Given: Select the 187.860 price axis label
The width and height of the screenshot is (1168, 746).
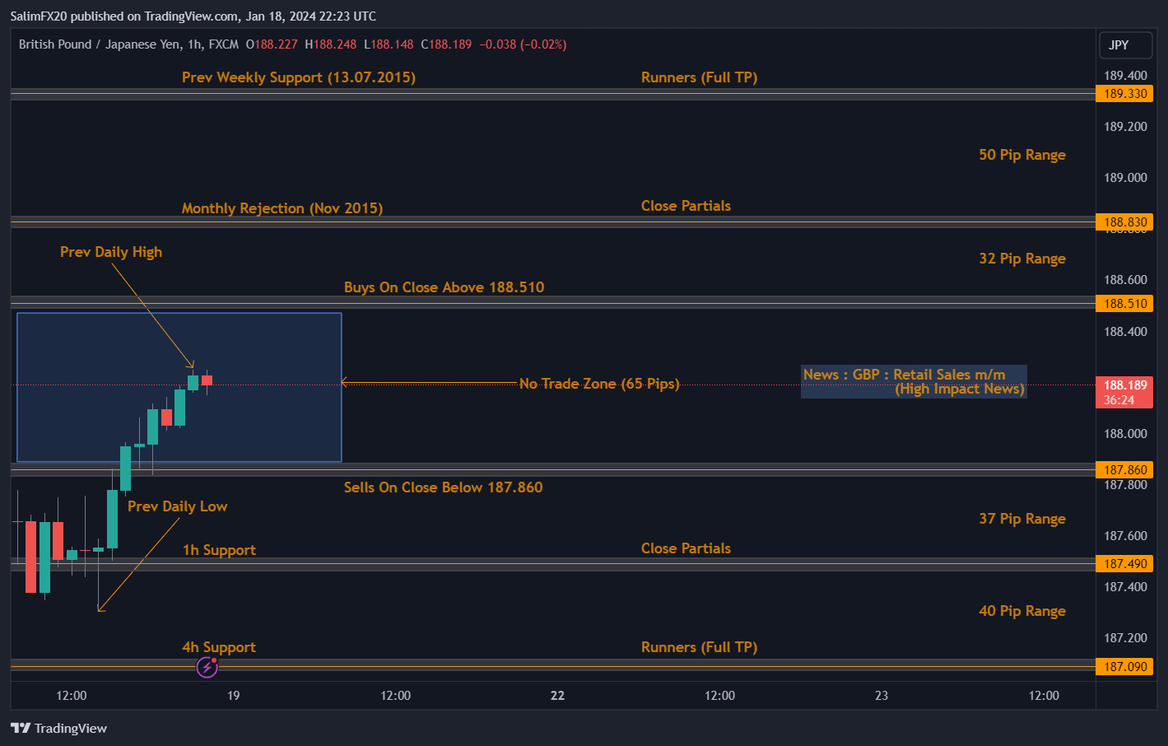Looking at the screenshot, I should tap(1124, 470).
